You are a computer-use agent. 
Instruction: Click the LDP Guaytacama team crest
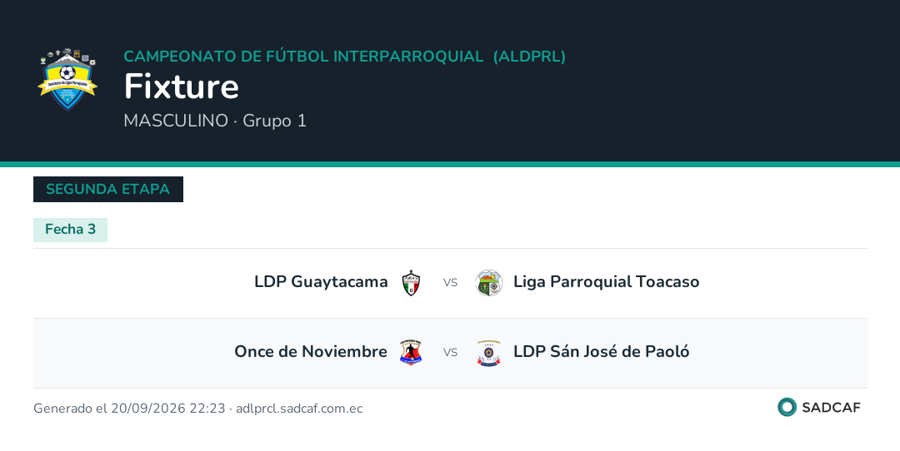pyautogui.click(x=411, y=283)
